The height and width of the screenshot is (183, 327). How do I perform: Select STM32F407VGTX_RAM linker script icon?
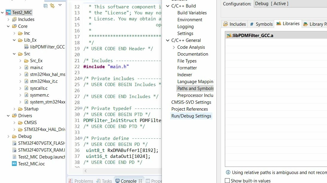pyautogui.click(x=14, y=150)
